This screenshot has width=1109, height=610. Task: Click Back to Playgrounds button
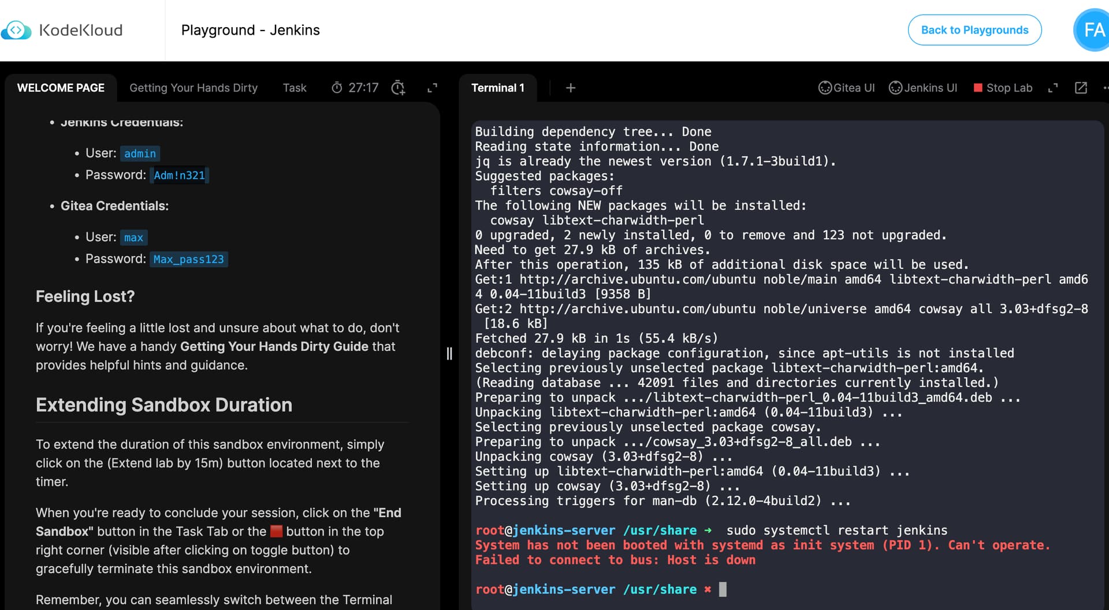974,30
